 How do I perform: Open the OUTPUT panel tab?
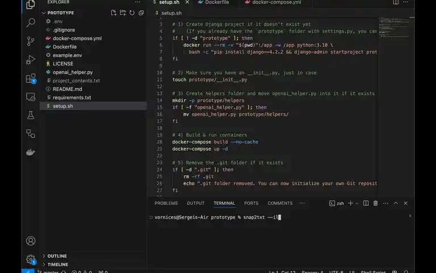(195, 203)
